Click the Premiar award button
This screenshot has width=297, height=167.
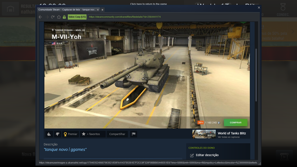click(x=71, y=134)
